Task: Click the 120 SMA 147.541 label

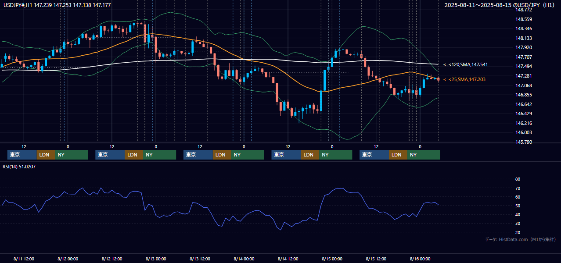Action: click(465, 64)
